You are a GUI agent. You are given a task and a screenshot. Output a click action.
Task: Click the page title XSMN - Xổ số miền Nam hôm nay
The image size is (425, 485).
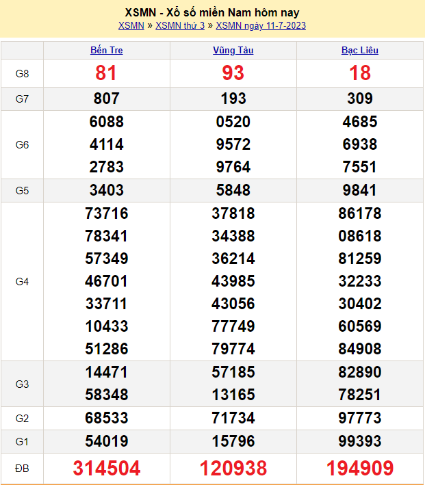212,12
